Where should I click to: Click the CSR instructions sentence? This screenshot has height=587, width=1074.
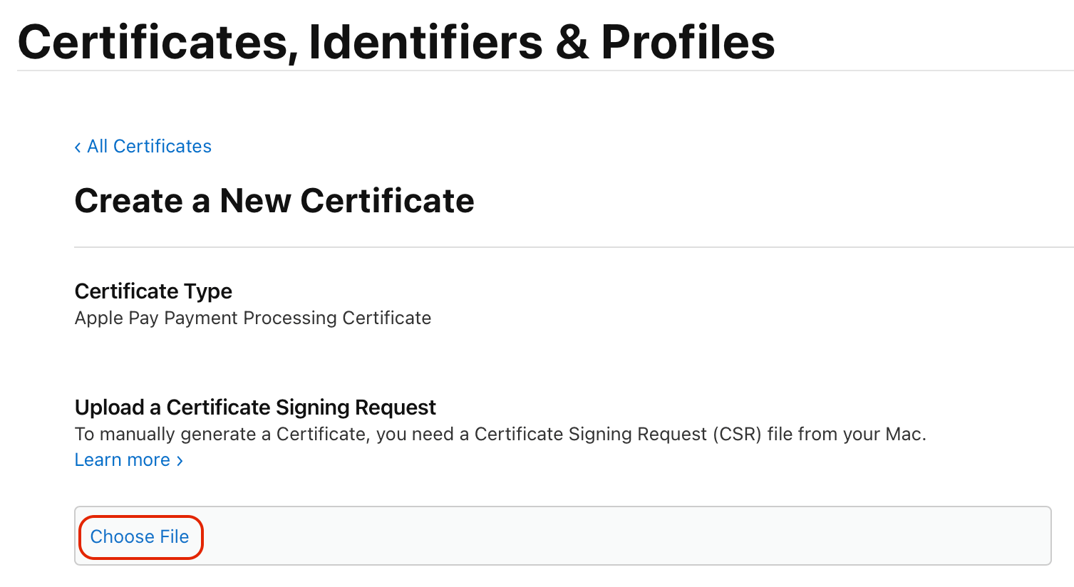click(x=500, y=434)
